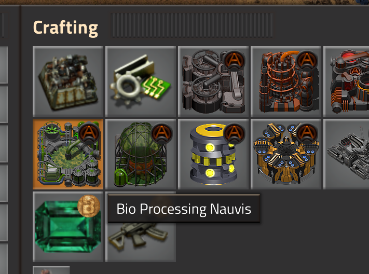Open the yellow-ringed cylinder tank group
Image resolution: width=369 pixels, height=274 pixels.
(213, 154)
